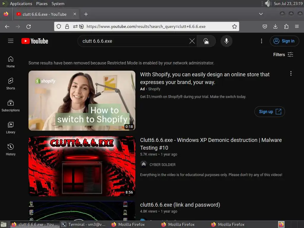The width and height of the screenshot is (304, 228).
Task: Open the Firefox tracking protection shield
Action: coord(59,26)
